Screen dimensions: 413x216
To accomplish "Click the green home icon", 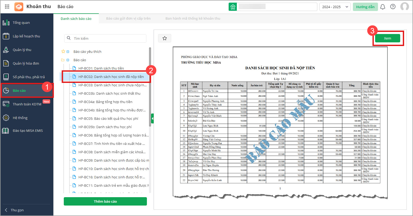I will coord(233,7).
